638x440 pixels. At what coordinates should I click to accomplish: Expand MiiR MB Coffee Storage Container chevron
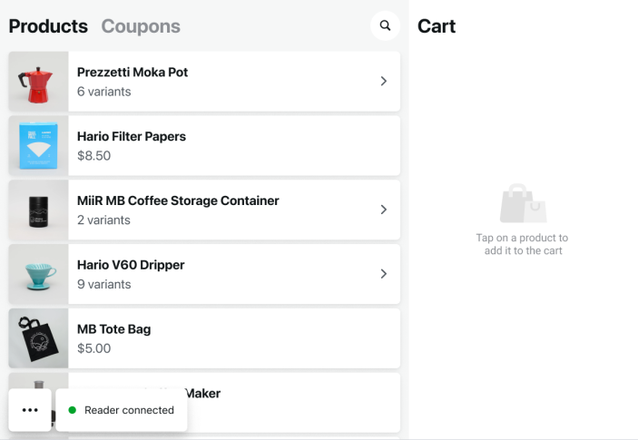tap(383, 210)
